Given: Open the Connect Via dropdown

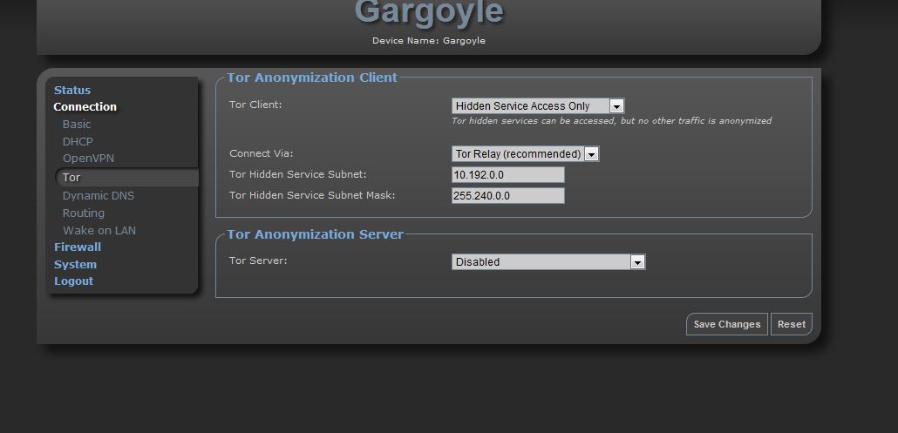Looking at the screenshot, I should tap(525, 154).
